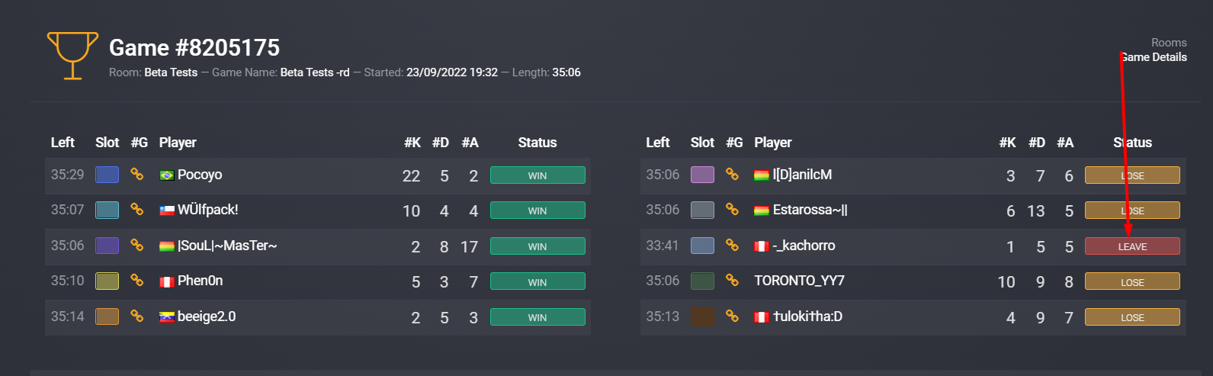This screenshot has width=1213, height=376.
Task: Open the chain link icon for Pocoyo
Action: point(137,175)
